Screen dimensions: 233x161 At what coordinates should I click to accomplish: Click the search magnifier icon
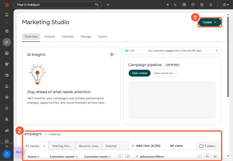click(97, 5)
